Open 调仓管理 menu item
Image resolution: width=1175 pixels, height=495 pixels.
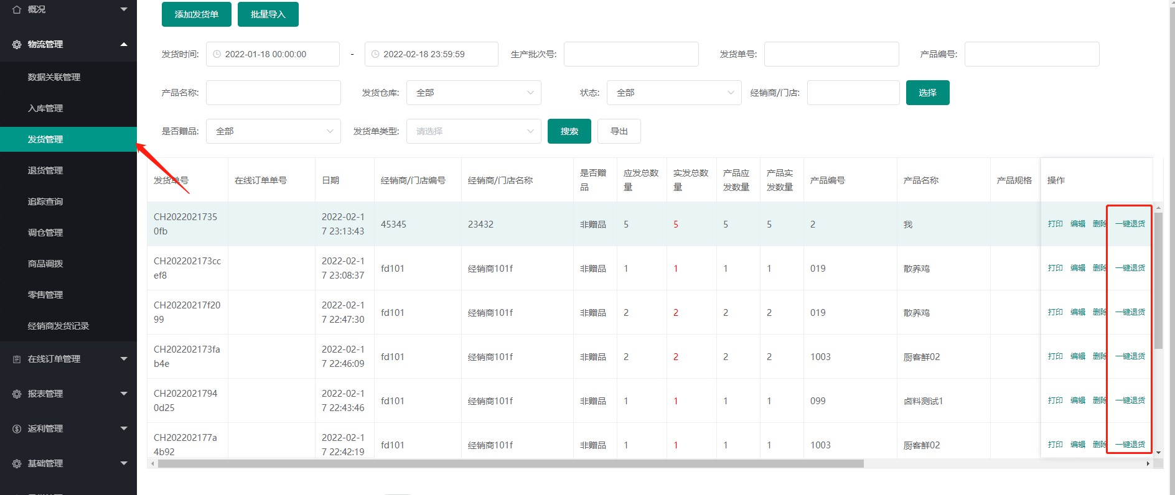(x=68, y=233)
